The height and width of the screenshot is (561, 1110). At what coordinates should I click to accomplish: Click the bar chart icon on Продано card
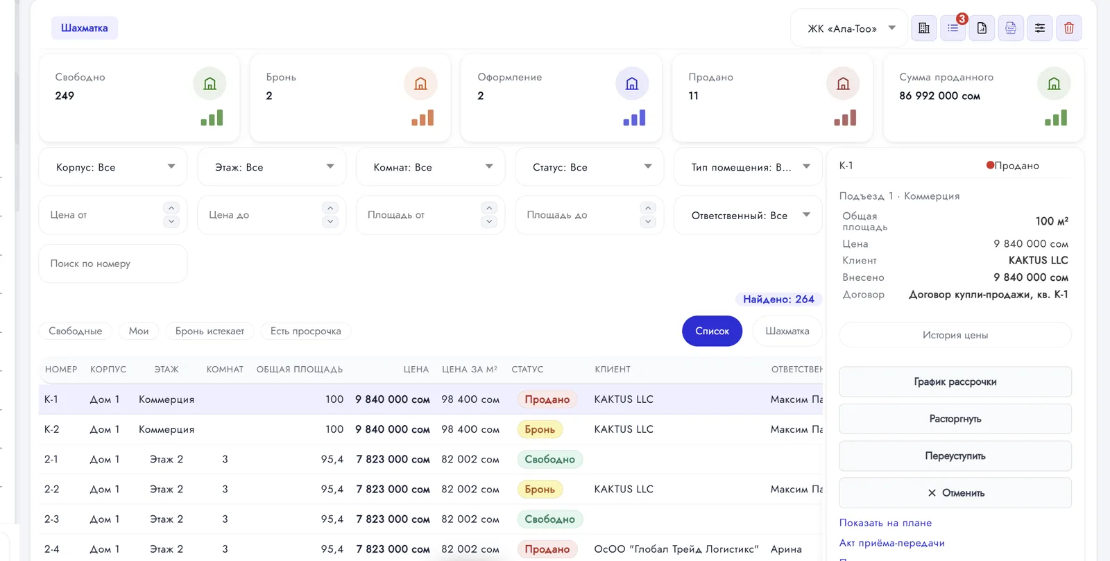(x=845, y=118)
